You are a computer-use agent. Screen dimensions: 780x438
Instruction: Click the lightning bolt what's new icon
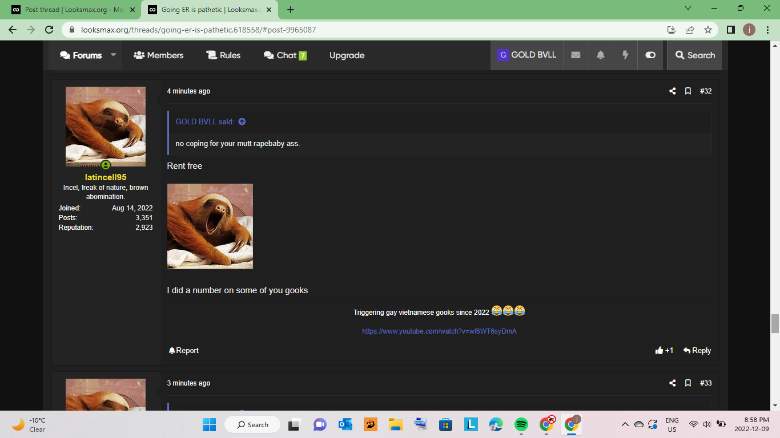tap(625, 55)
